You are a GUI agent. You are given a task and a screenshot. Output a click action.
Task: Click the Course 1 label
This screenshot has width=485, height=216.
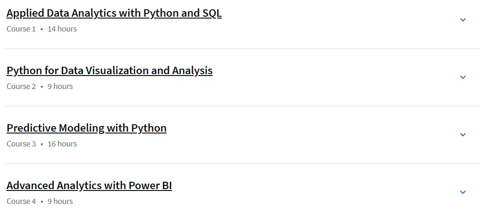(21, 29)
